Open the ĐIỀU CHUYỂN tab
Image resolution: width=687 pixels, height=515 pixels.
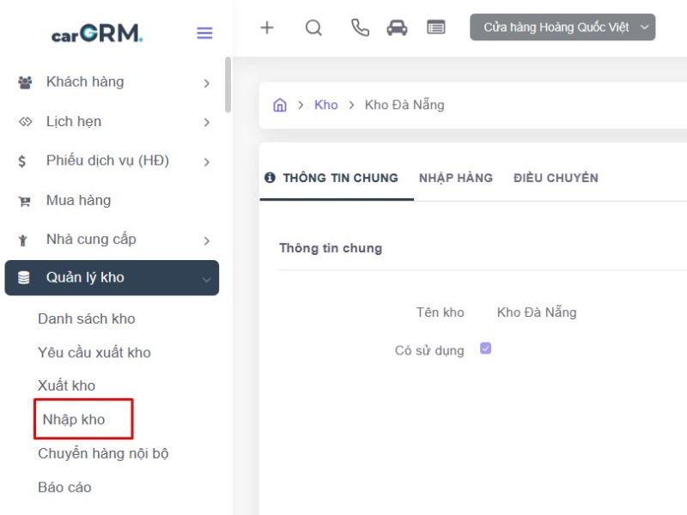556,178
